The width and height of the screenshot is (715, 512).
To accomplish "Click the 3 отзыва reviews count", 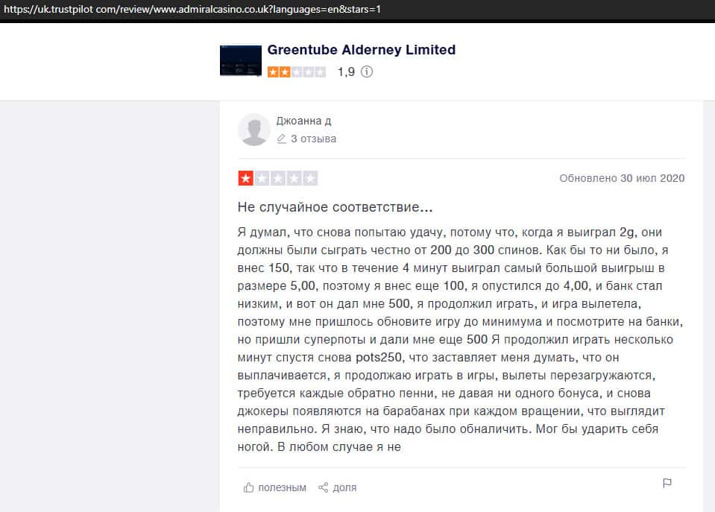I will (313, 139).
